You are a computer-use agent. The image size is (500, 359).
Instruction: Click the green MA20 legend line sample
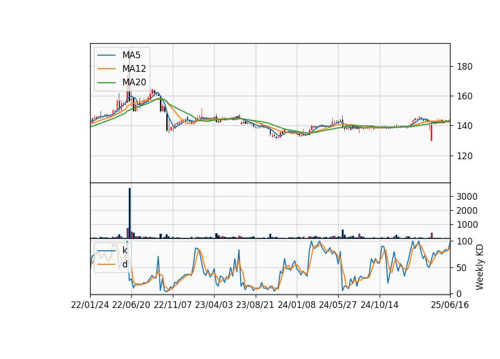point(106,82)
